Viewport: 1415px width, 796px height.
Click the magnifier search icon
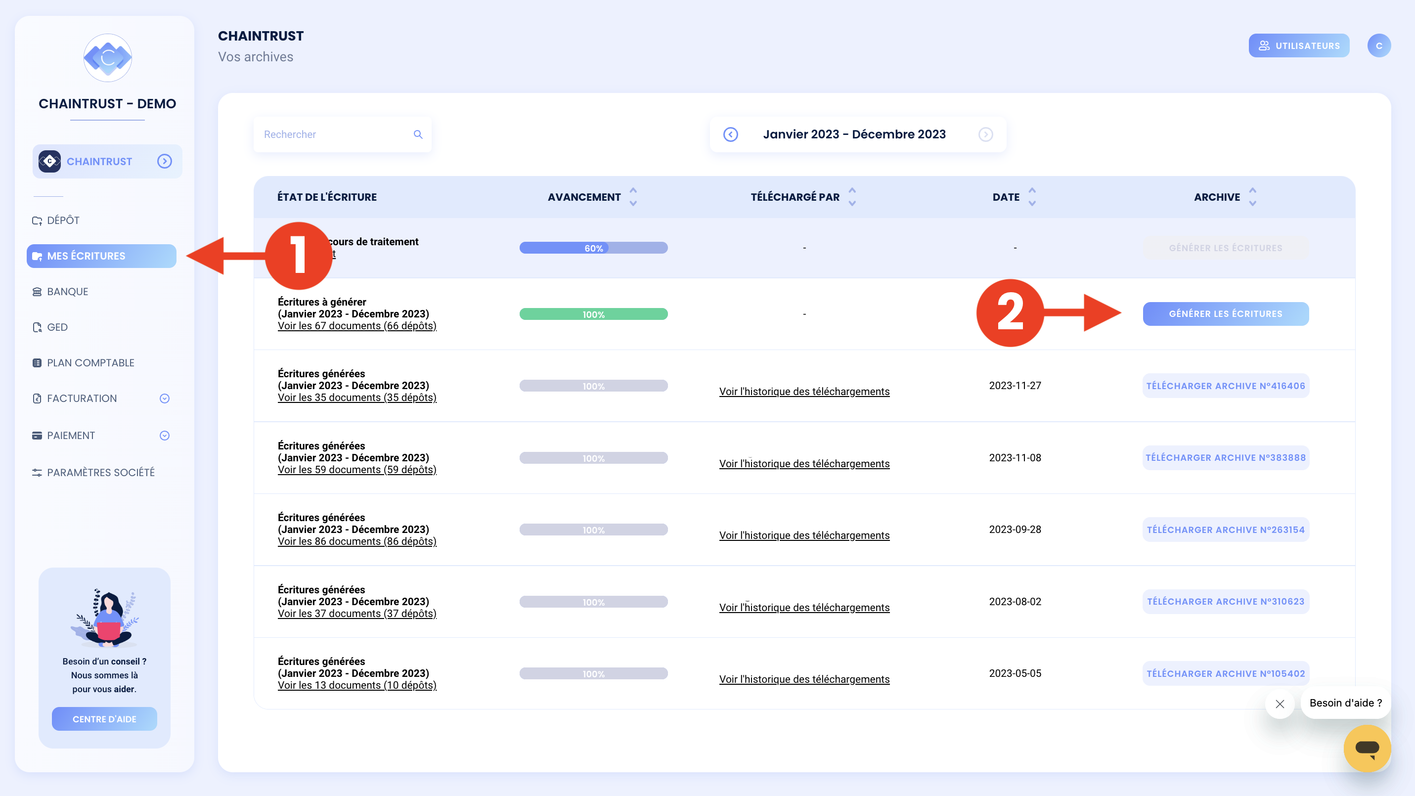point(418,134)
